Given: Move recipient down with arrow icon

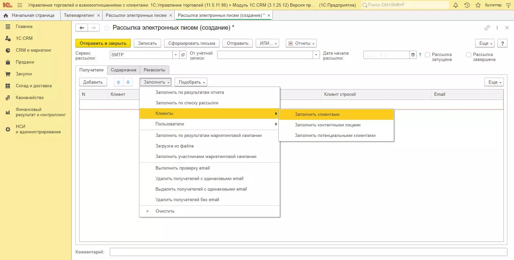Looking at the screenshot, I should click(x=128, y=82).
